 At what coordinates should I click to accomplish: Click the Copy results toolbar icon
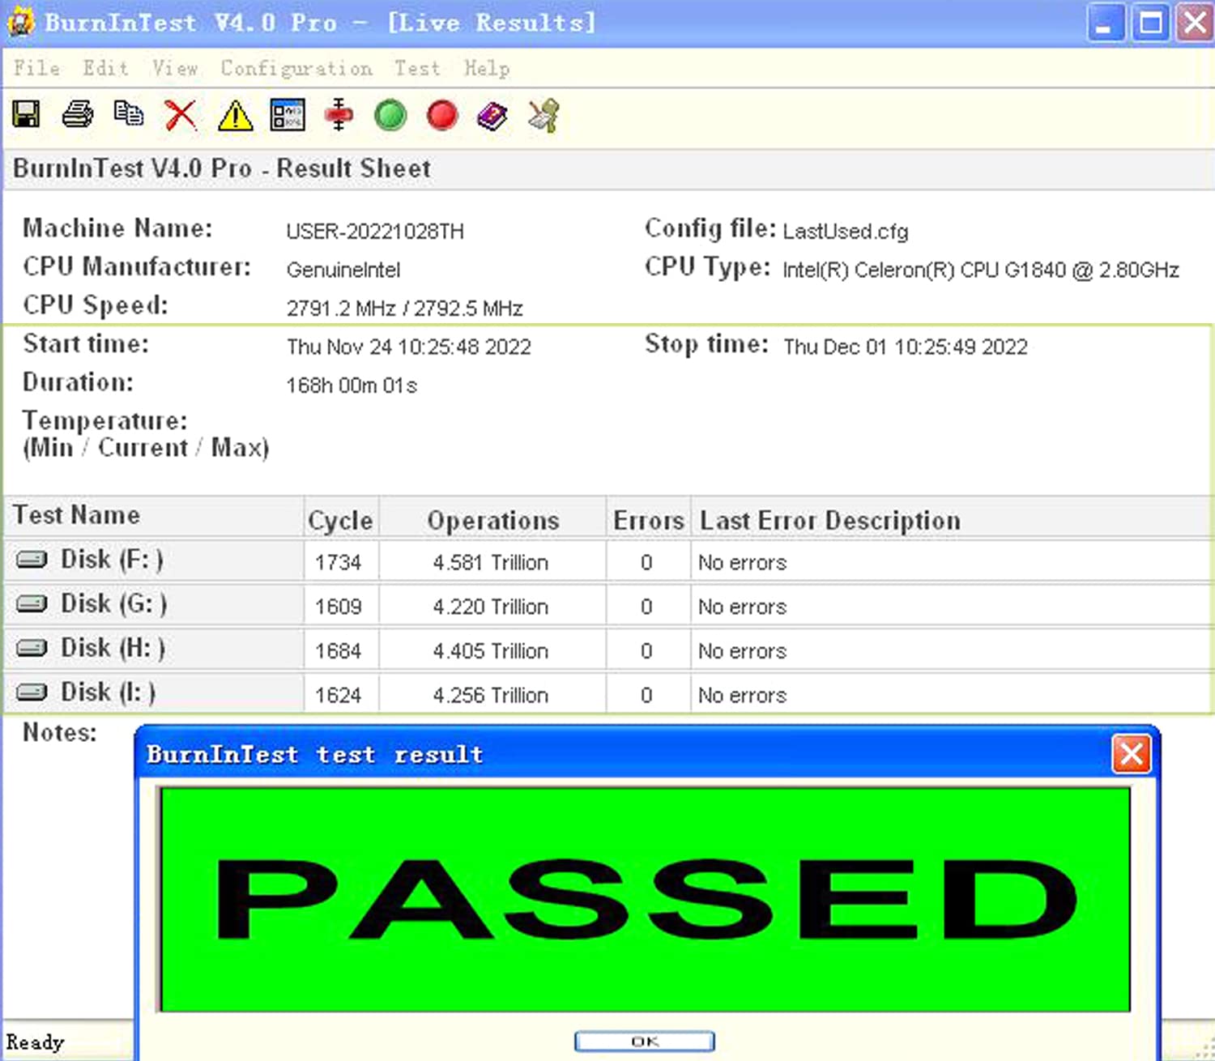[x=129, y=113]
